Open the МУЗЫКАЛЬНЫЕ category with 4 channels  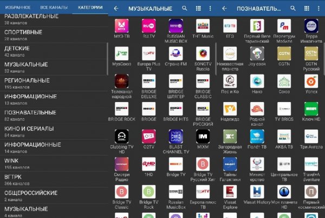pyautogui.click(x=54, y=211)
